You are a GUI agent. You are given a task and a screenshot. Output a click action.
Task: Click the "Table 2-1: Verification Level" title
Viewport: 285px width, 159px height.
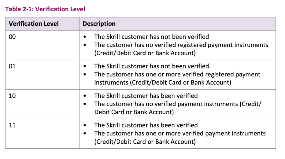click(45, 9)
